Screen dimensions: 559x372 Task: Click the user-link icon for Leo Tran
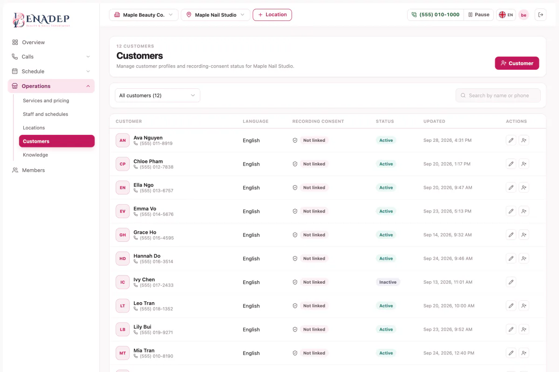coord(524,306)
